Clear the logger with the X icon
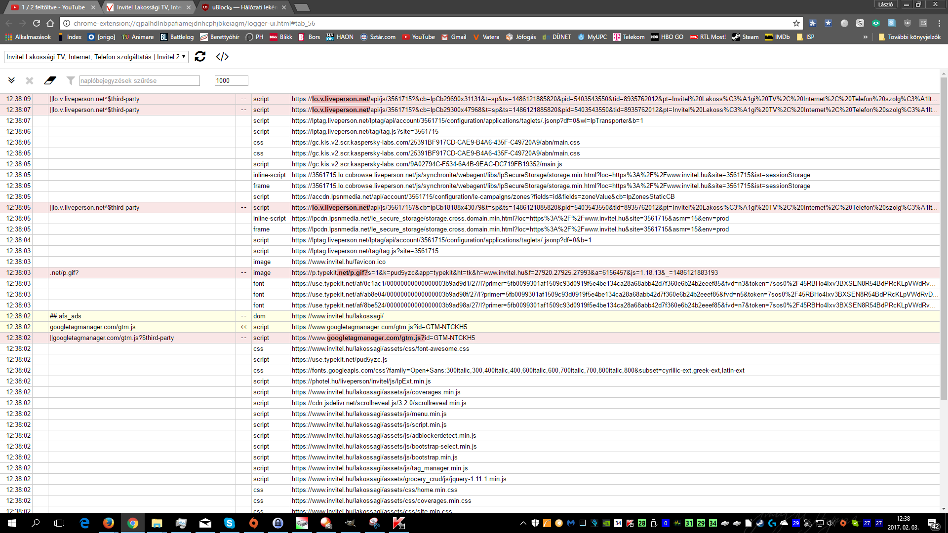The image size is (948, 533). (x=30, y=80)
